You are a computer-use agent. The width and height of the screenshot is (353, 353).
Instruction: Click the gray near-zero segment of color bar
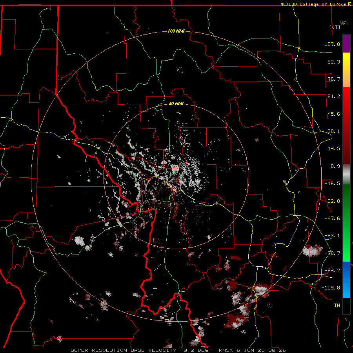tap(346, 175)
